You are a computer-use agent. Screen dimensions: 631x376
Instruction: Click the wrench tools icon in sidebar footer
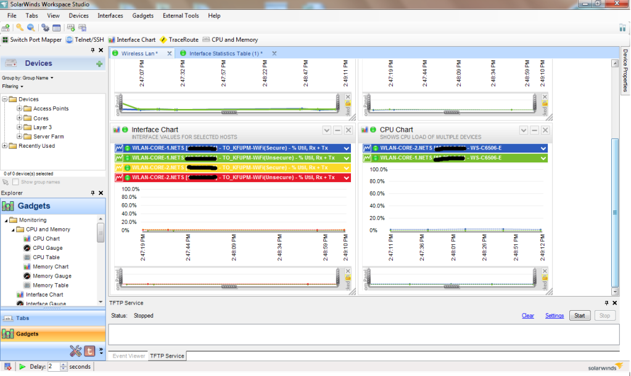76,351
